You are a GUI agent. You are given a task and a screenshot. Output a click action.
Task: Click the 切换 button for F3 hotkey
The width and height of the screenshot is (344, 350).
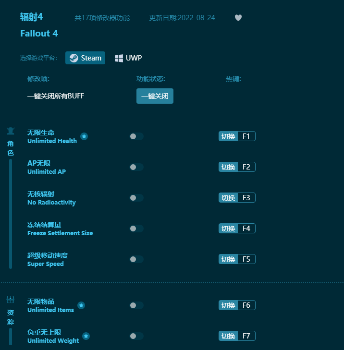[228, 197]
